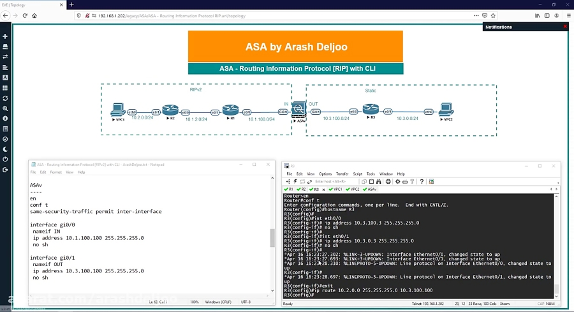
Task: Select the R2 router node in topology
Action: [170, 110]
